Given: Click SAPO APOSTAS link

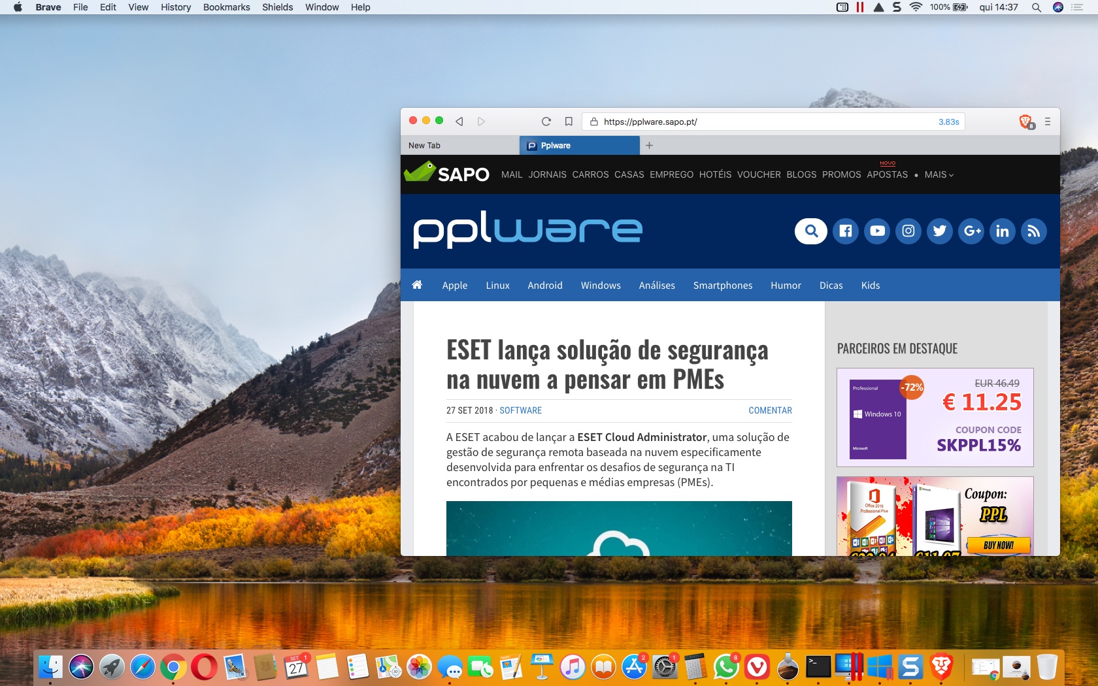Looking at the screenshot, I should (x=888, y=174).
